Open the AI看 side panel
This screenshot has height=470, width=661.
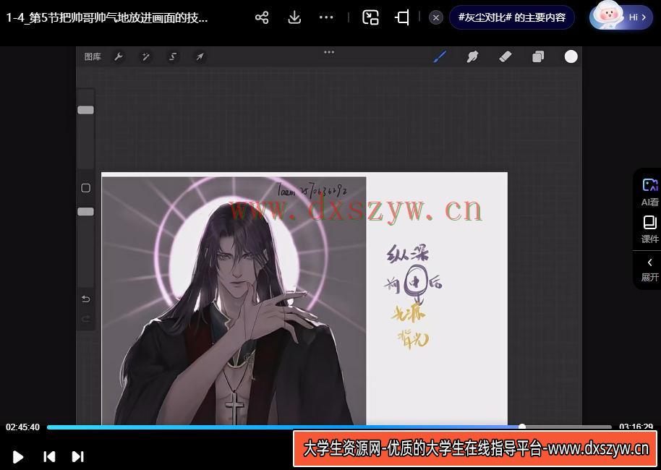pyautogui.click(x=649, y=192)
